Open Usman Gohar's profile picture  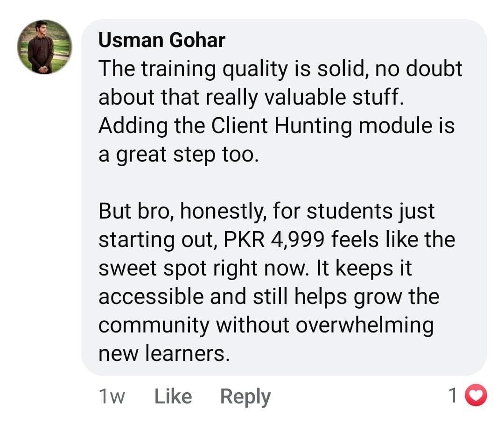coord(45,47)
